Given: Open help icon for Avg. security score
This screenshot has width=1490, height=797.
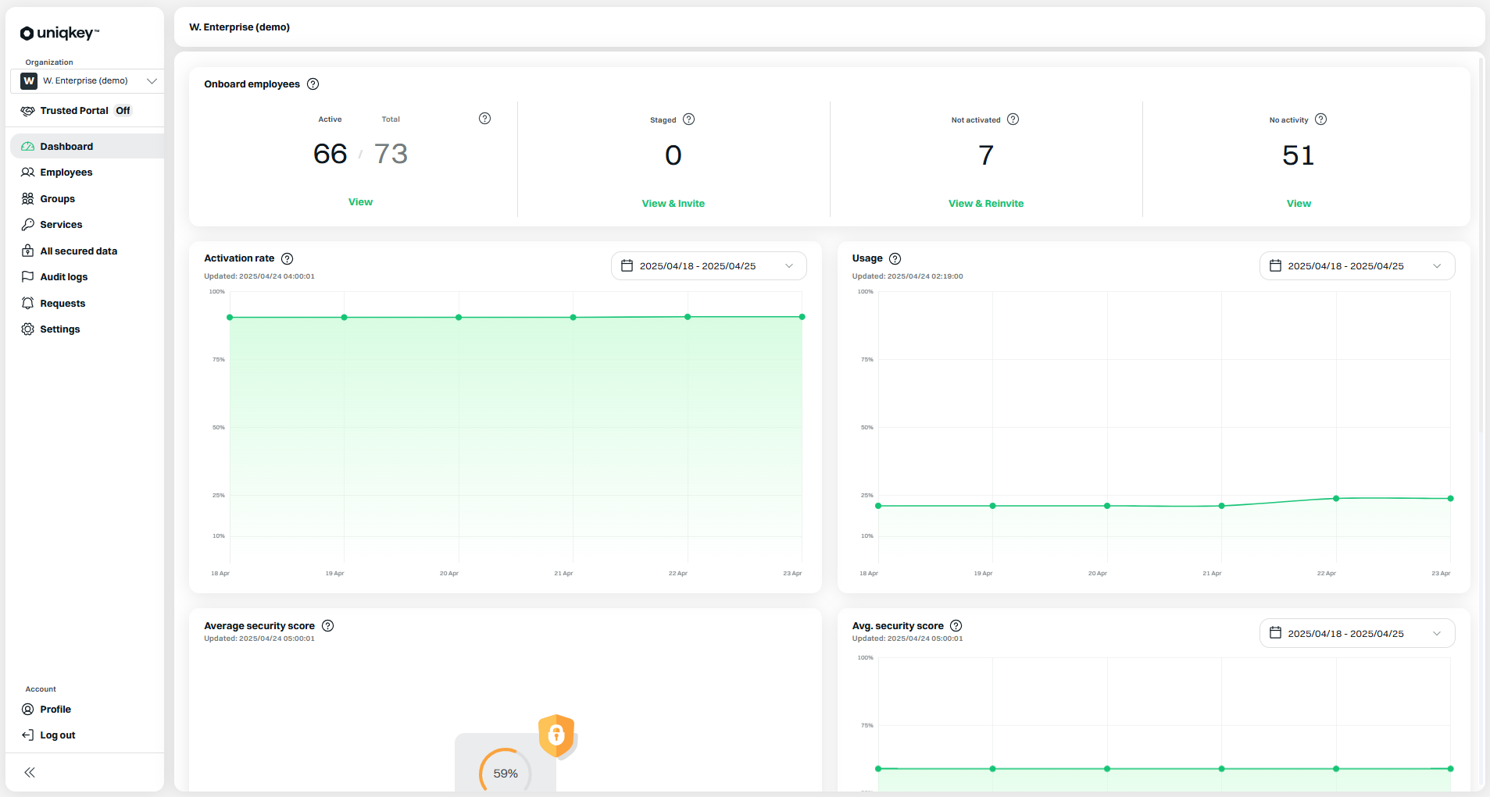Looking at the screenshot, I should [956, 626].
